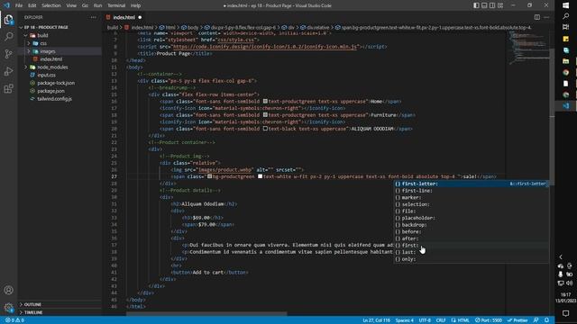The height and width of the screenshot is (324, 577).
Task: Open the View menu
Action: [x=71, y=5]
